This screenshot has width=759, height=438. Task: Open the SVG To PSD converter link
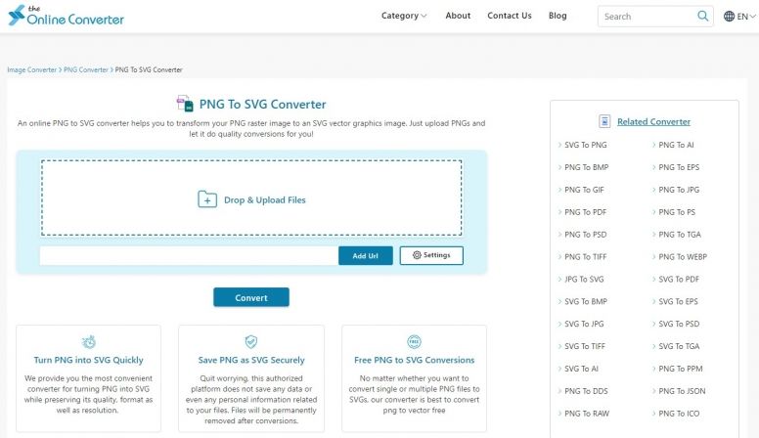[679, 324]
